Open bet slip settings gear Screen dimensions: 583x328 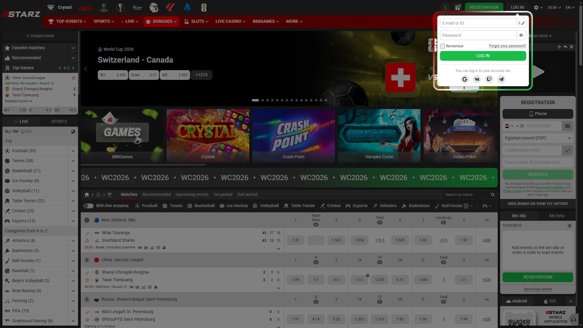tap(570, 226)
